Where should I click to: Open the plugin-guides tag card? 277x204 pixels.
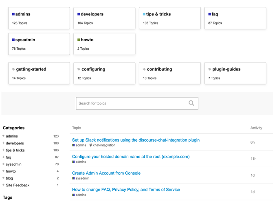coord(235,73)
